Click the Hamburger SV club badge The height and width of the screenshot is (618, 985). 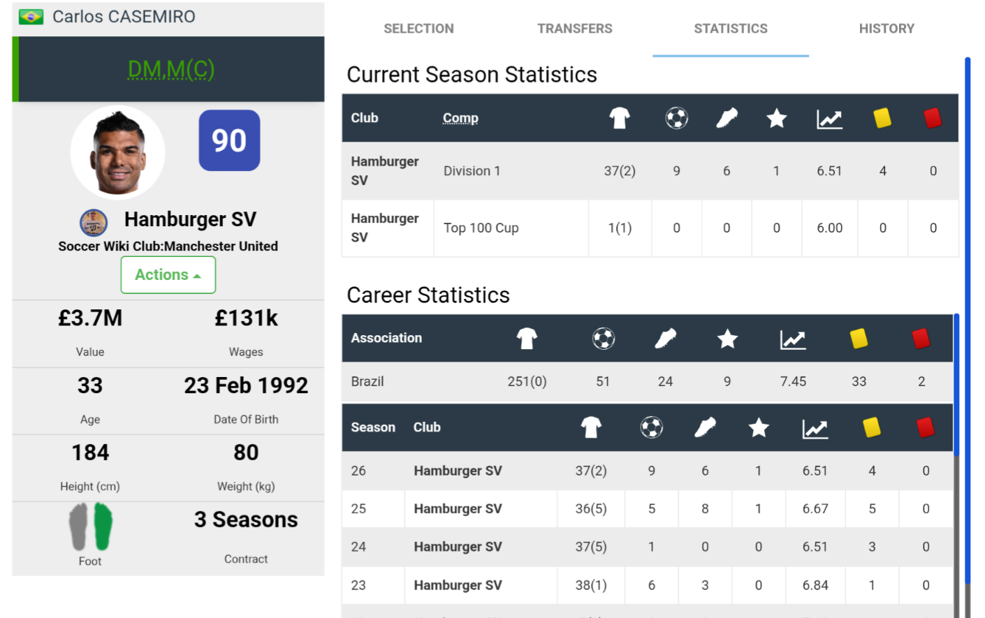pos(93,223)
